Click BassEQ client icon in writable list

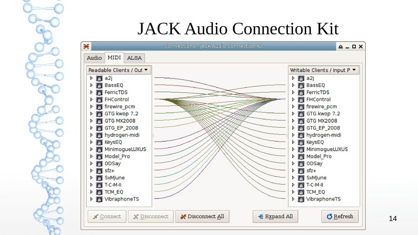pyautogui.click(x=301, y=85)
